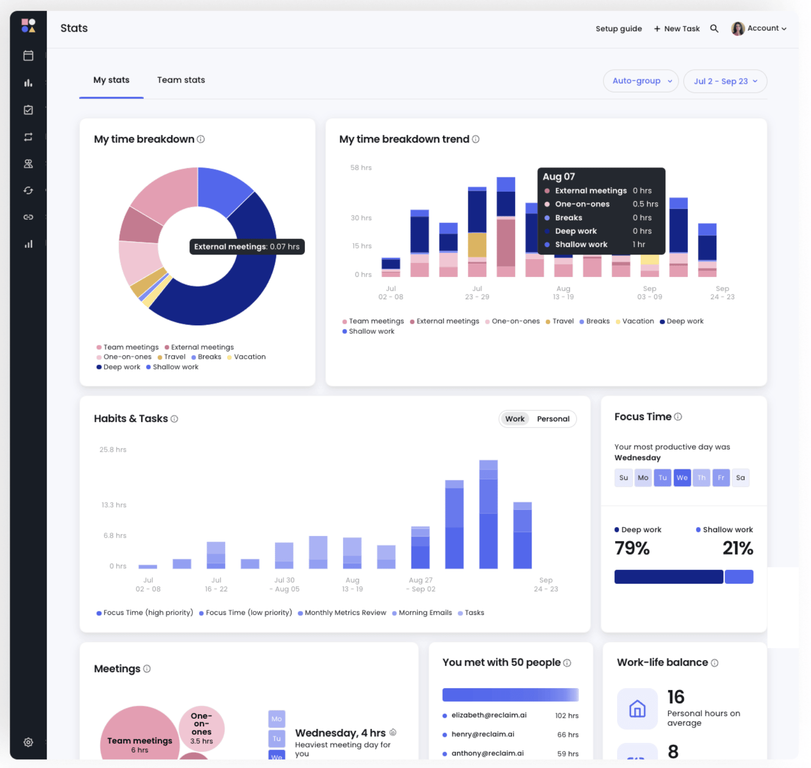
Task: Open the Auto-group dropdown
Action: click(641, 81)
